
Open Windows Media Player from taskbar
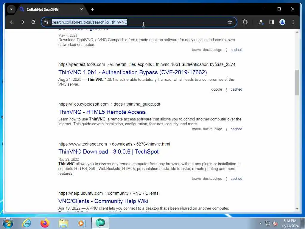[x=81, y=223]
